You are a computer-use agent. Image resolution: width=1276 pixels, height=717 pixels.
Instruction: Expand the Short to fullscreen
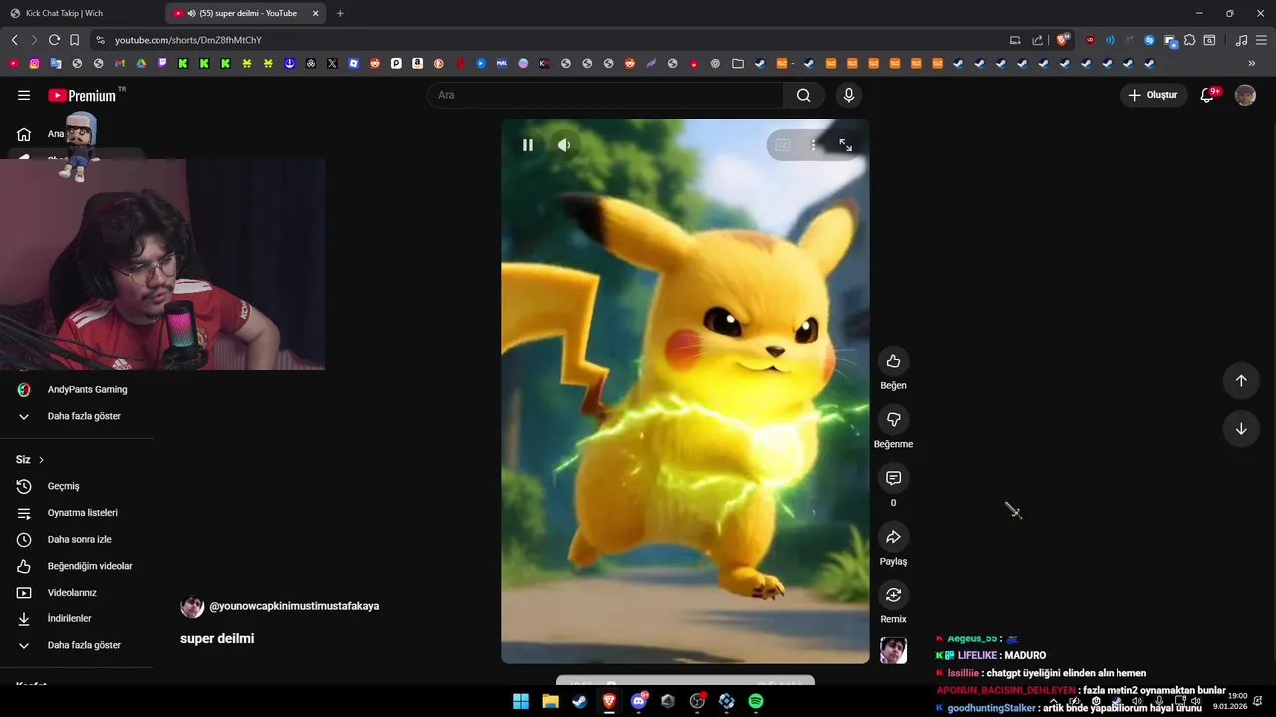pos(845,145)
